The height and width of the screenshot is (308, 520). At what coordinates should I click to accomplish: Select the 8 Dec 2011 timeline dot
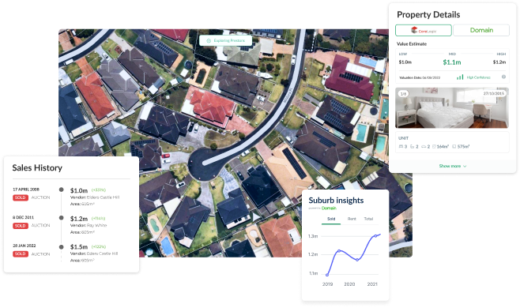pos(62,218)
